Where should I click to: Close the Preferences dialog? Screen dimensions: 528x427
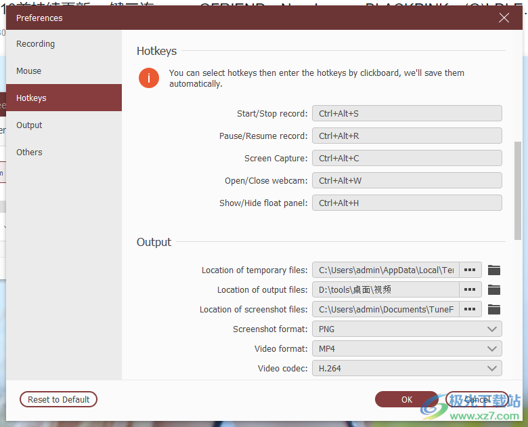pyautogui.click(x=504, y=18)
